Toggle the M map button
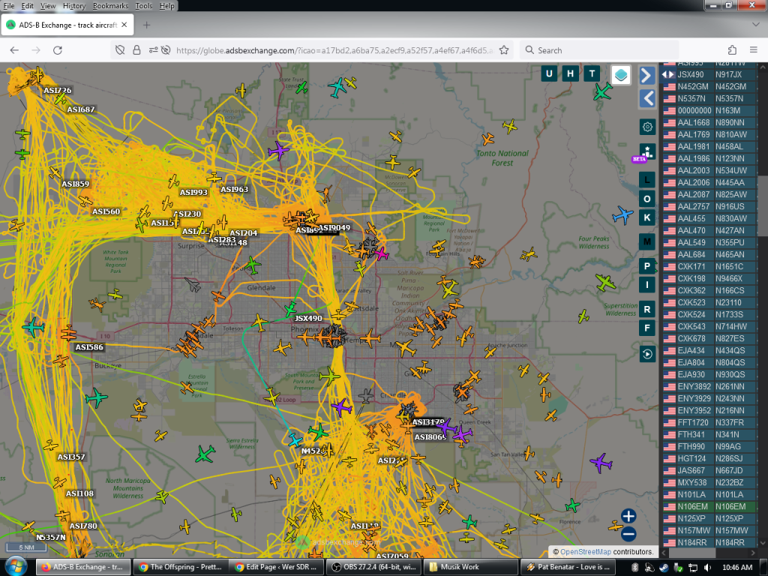 coord(647,241)
